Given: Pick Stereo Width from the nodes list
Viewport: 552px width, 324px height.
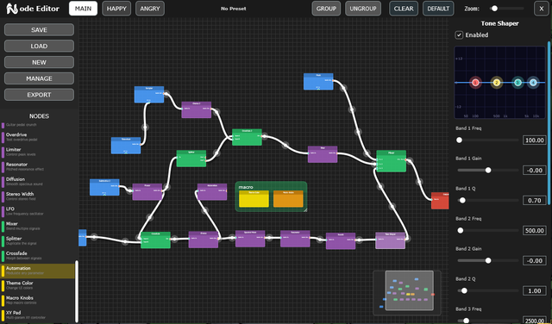Looking at the screenshot, I should (x=38, y=196).
